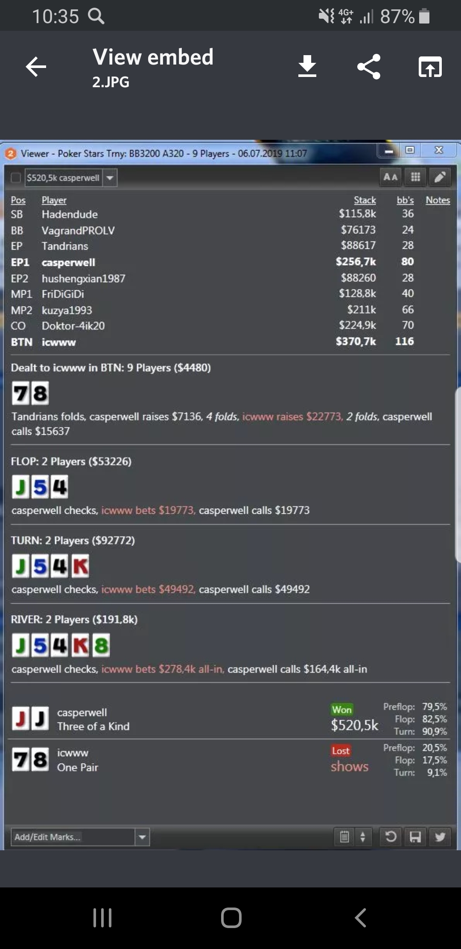
Task: Tap the back arrow
Action: [36, 67]
